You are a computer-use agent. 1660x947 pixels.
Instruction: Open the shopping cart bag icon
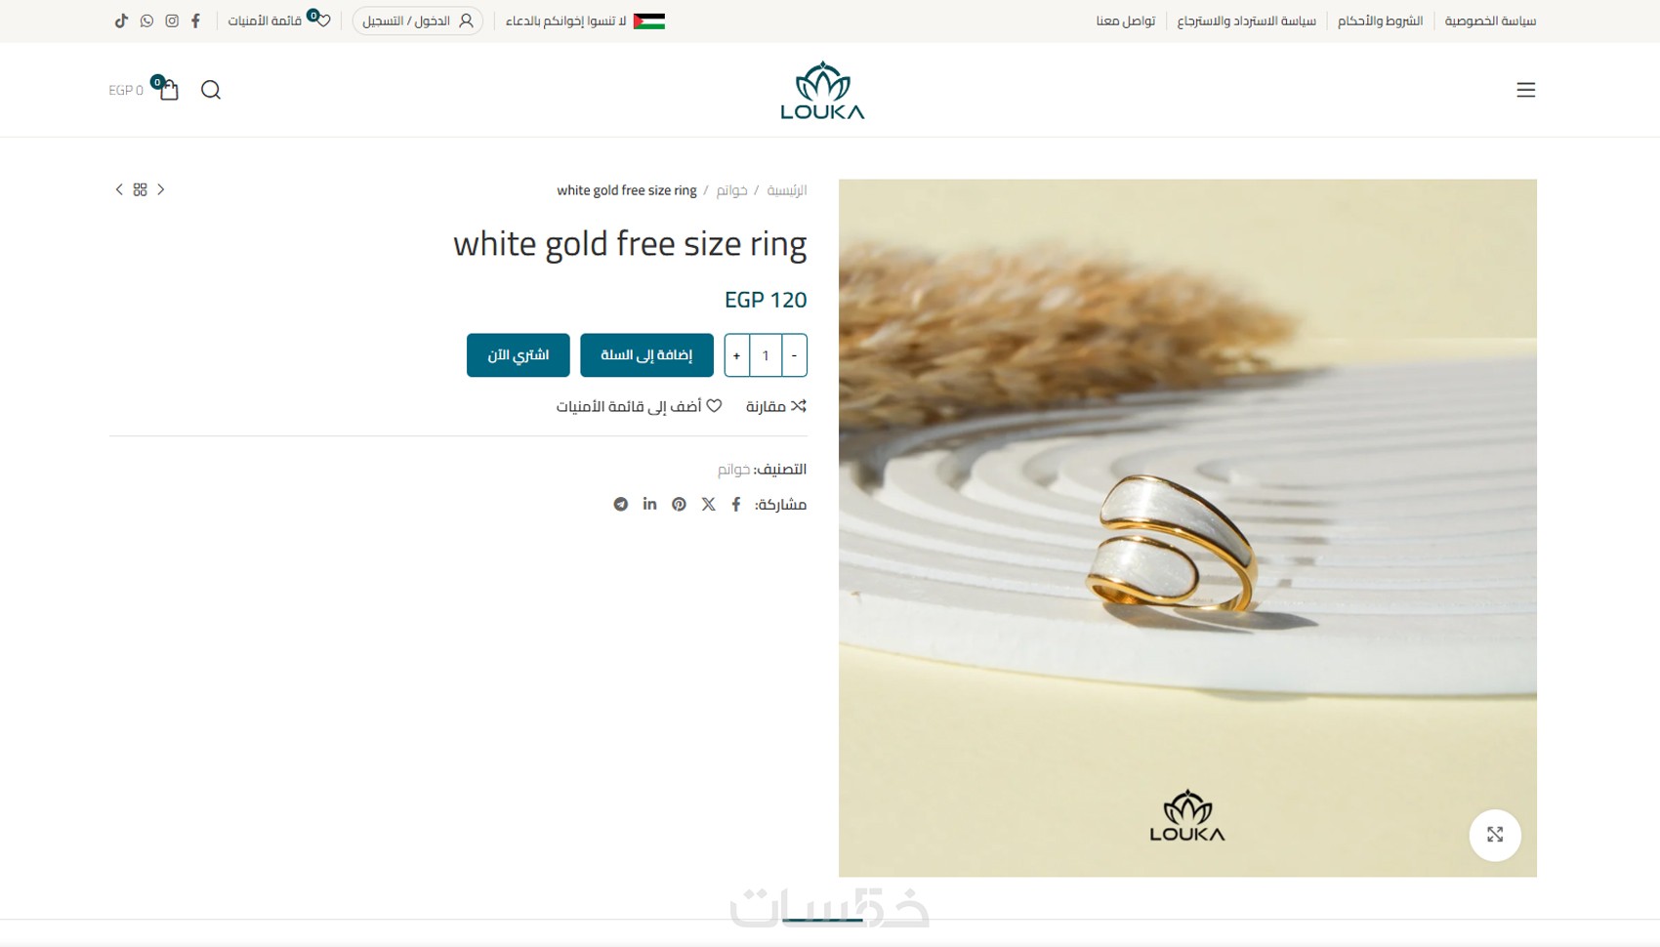[x=169, y=90]
